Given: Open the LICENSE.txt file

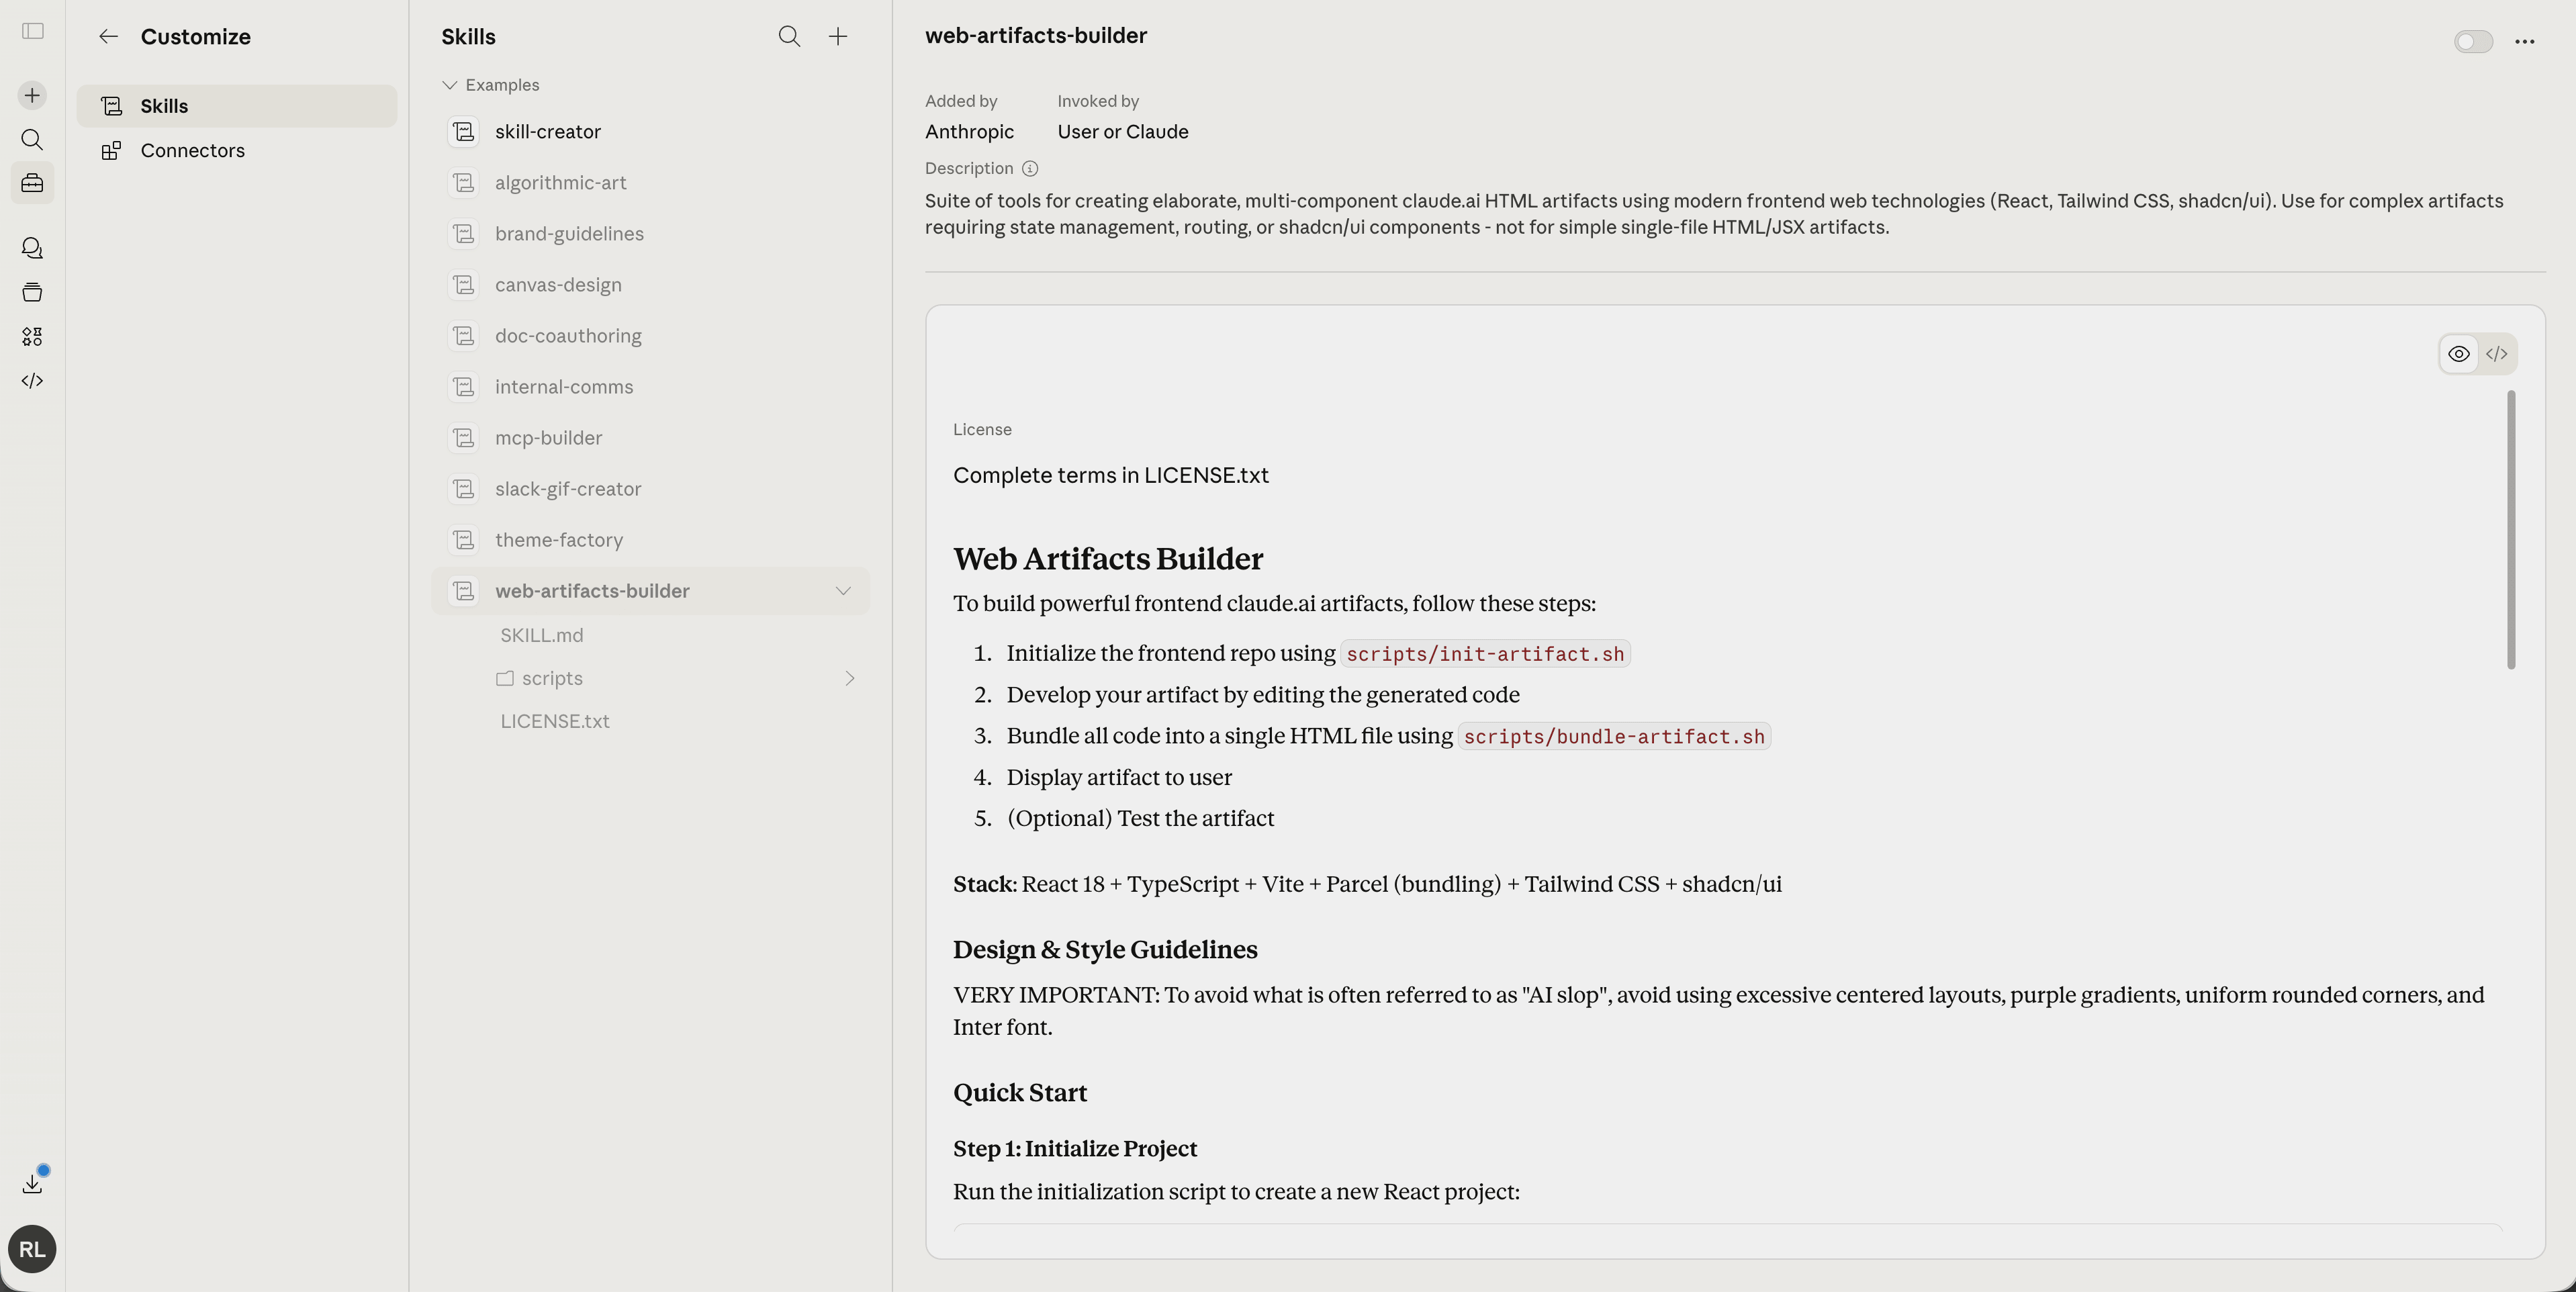Looking at the screenshot, I should point(555,721).
